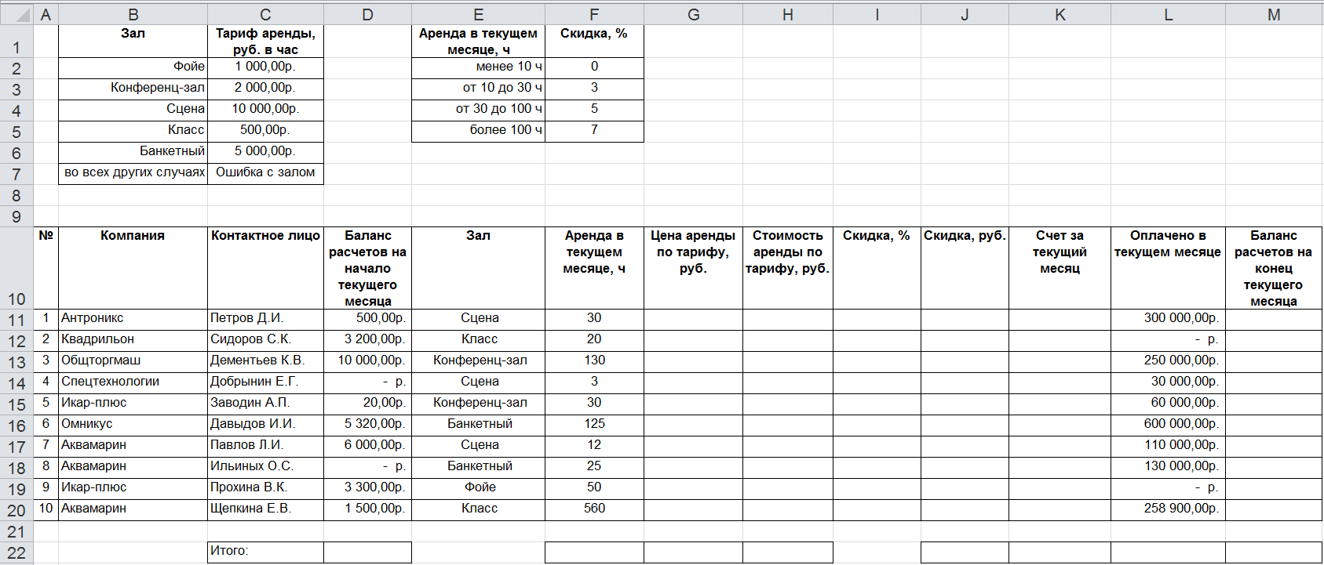Select the company 'Антроникс' cell
Viewport: 1324px width, 565px height.
[133, 319]
